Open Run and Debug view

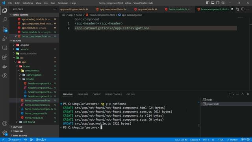coord(5,39)
